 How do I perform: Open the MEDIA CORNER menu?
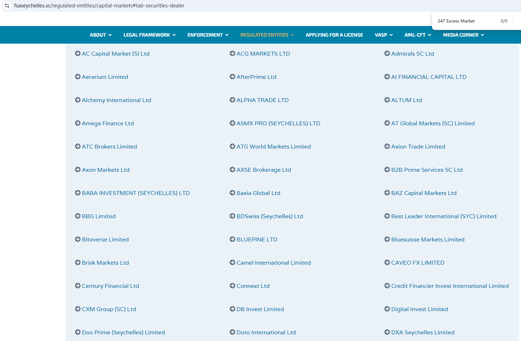(x=463, y=35)
